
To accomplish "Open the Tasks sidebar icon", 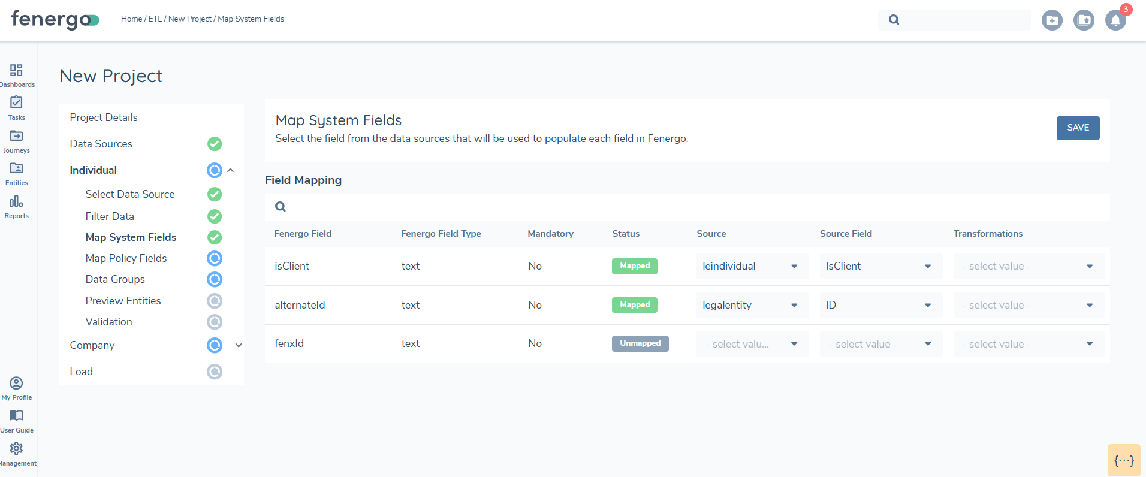I will point(17,103).
